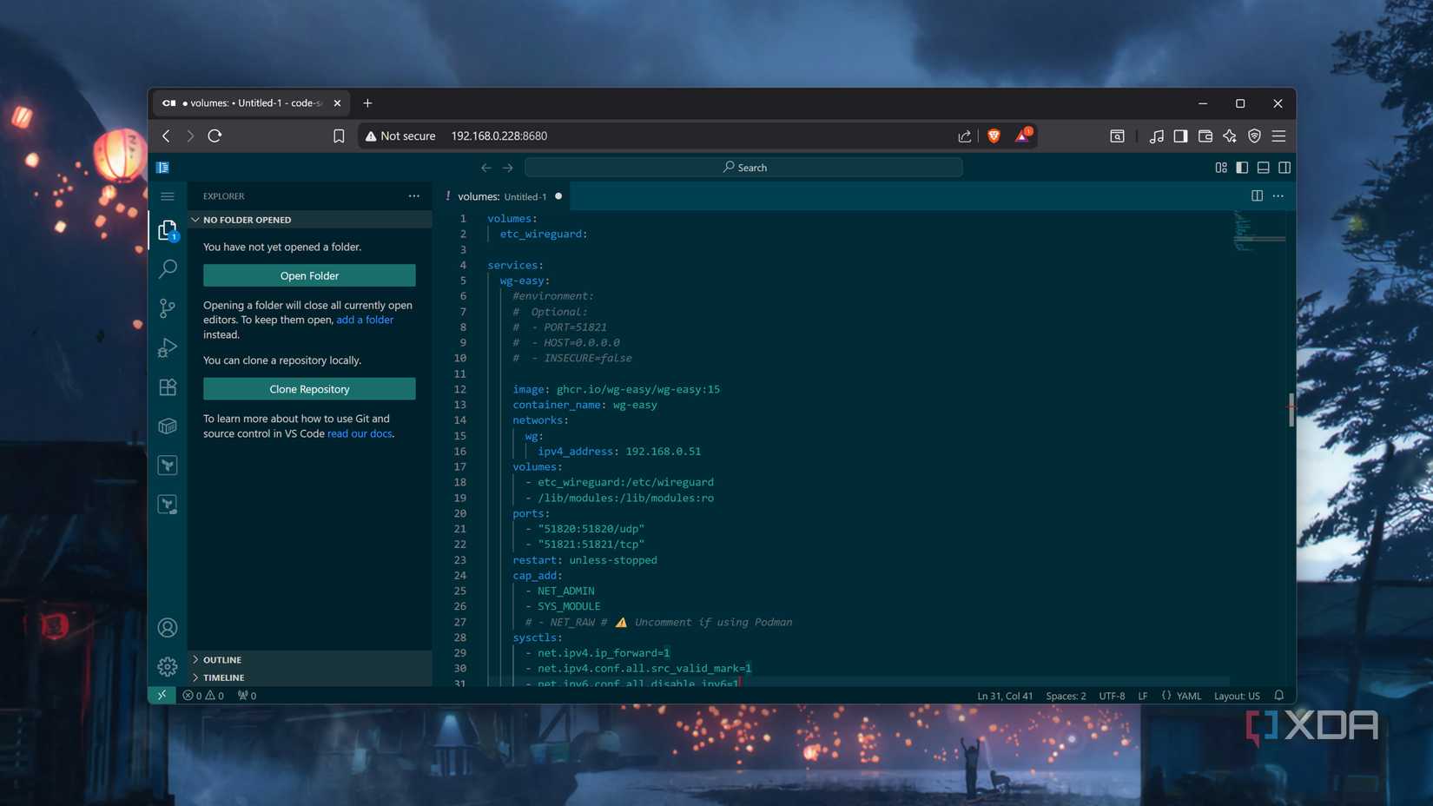Open the Accounts icon in activity bar
Screen dimensions: 1433x806
tap(168, 627)
